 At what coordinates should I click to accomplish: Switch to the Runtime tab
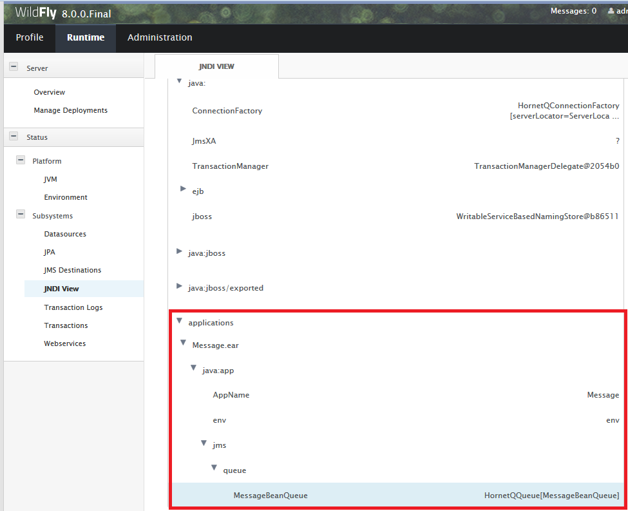[86, 37]
